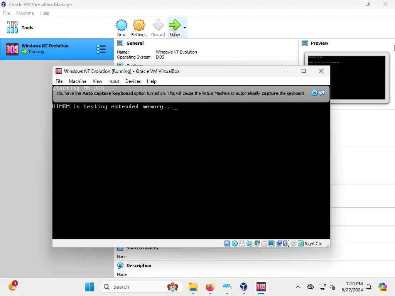Open the notification bell

(x=369, y=287)
